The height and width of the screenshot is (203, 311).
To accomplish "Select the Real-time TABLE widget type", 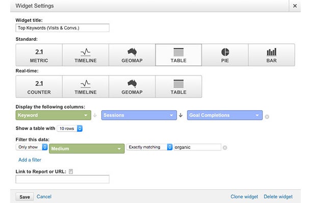I will pyautogui.click(x=178, y=87).
